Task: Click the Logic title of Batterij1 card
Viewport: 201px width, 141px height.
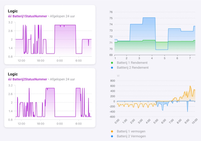Action: click(13, 11)
